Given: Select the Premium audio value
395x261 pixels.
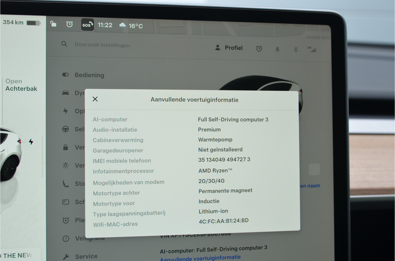Looking at the screenshot, I should (x=209, y=129).
